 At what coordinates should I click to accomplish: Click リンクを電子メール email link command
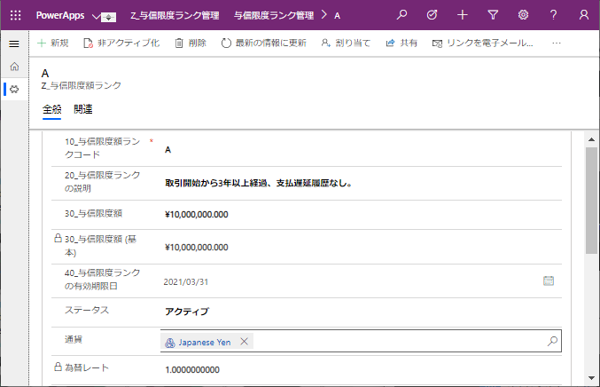[482, 43]
